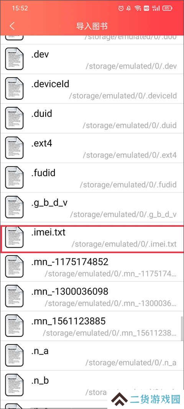Tap the document icon for .duid
This screenshot has height=409, width=184.
(14, 118)
